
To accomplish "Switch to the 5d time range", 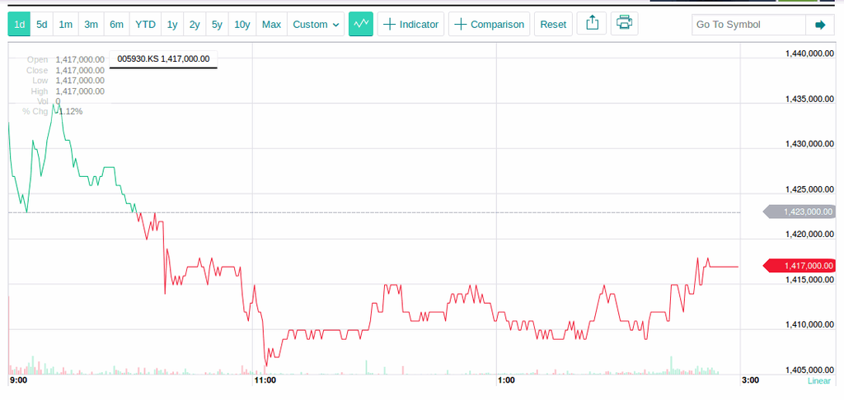I will coord(42,24).
